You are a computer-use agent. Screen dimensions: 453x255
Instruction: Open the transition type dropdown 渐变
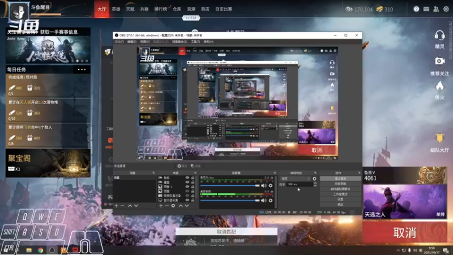pos(295,178)
